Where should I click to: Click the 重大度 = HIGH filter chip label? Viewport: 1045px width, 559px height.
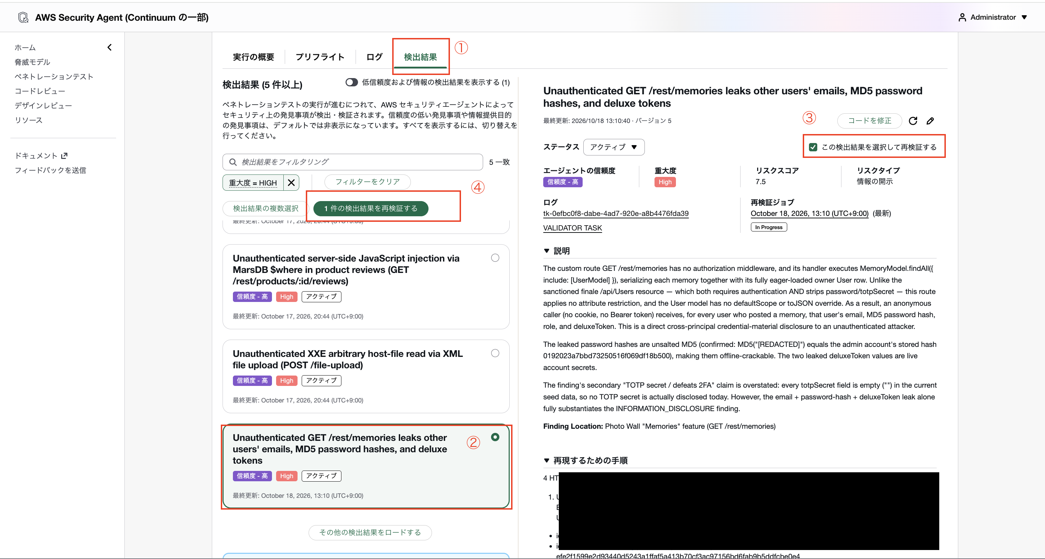point(253,183)
